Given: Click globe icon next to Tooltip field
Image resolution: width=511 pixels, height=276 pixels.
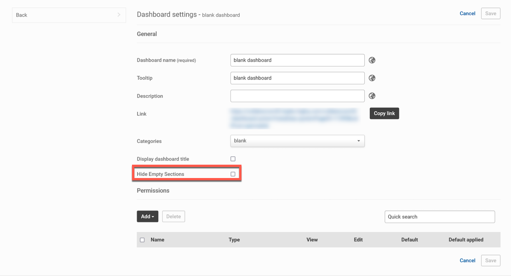Looking at the screenshot, I should [372, 78].
